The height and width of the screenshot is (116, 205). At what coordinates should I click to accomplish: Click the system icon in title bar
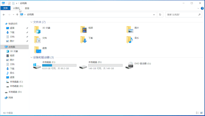(3, 3)
